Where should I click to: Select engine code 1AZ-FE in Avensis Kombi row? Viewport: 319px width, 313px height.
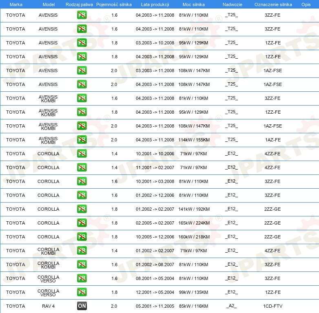pyautogui.click(x=272, y=140)
